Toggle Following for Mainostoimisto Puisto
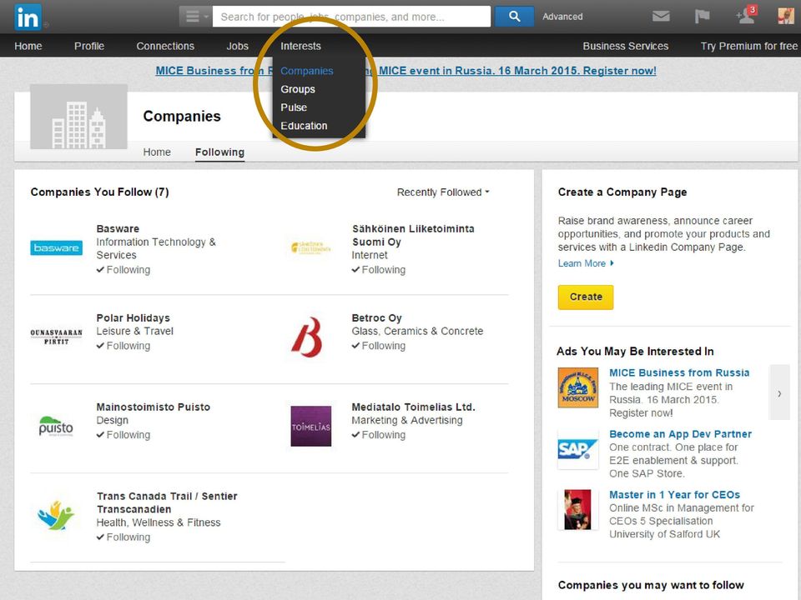Viewport: 801px width, 600px height. click(x=123, y=435)
